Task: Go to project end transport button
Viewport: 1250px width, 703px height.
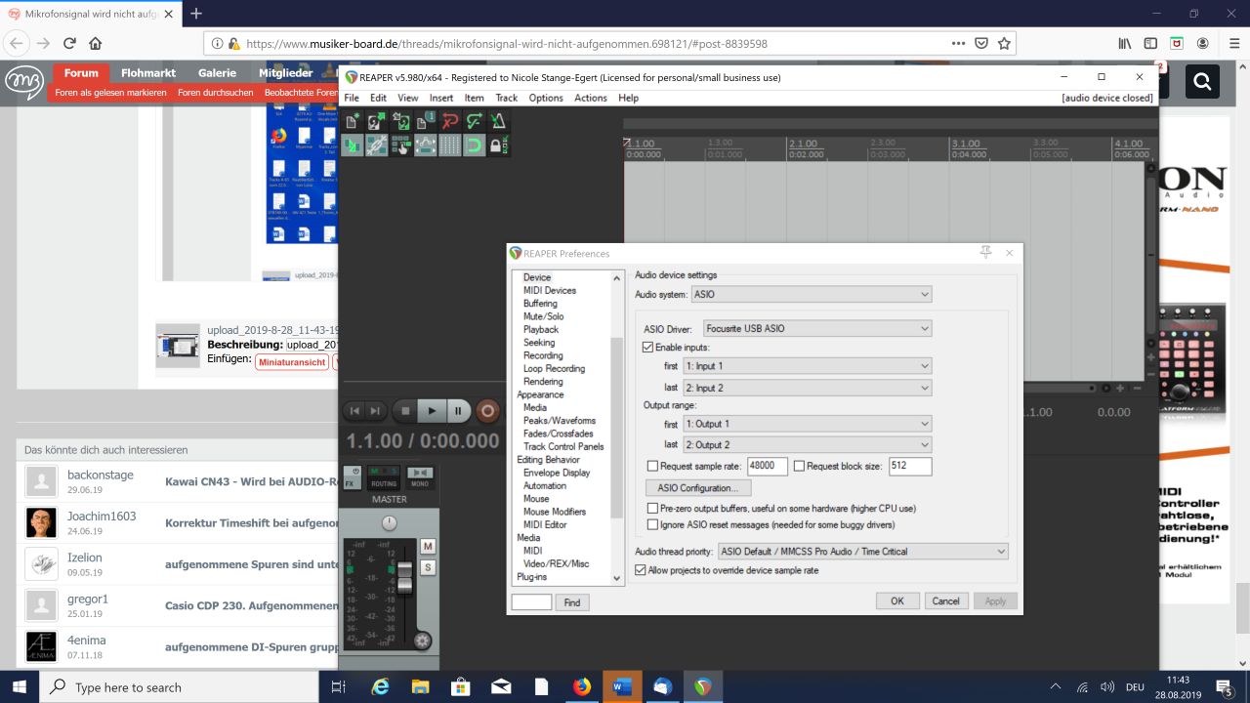Action: coord(376,411)
